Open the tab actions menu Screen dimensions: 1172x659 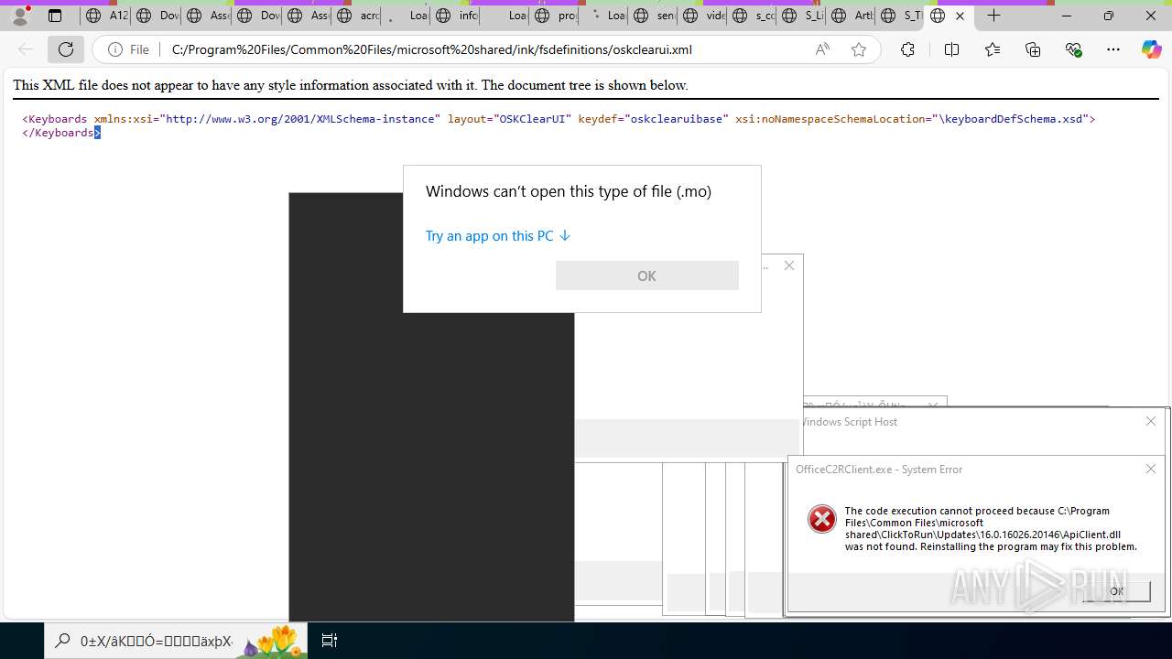click(x=55, y=16)
